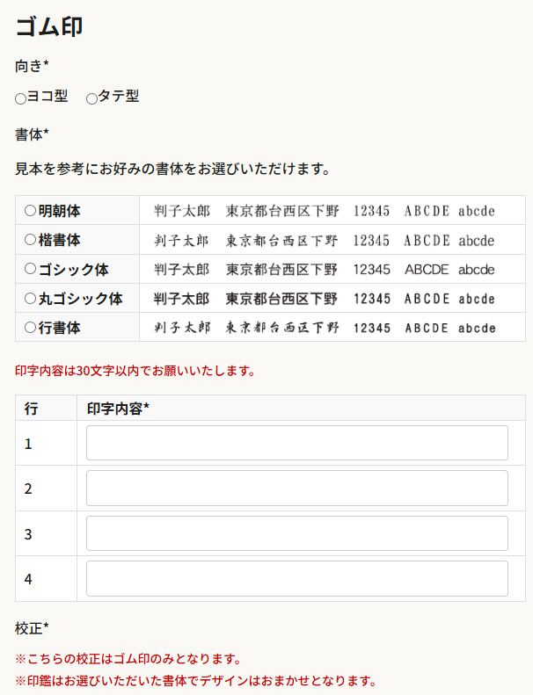Pick the 丸ゴシック体 font radio button
This screenshot has height=695, width=533.
(31, 299)
